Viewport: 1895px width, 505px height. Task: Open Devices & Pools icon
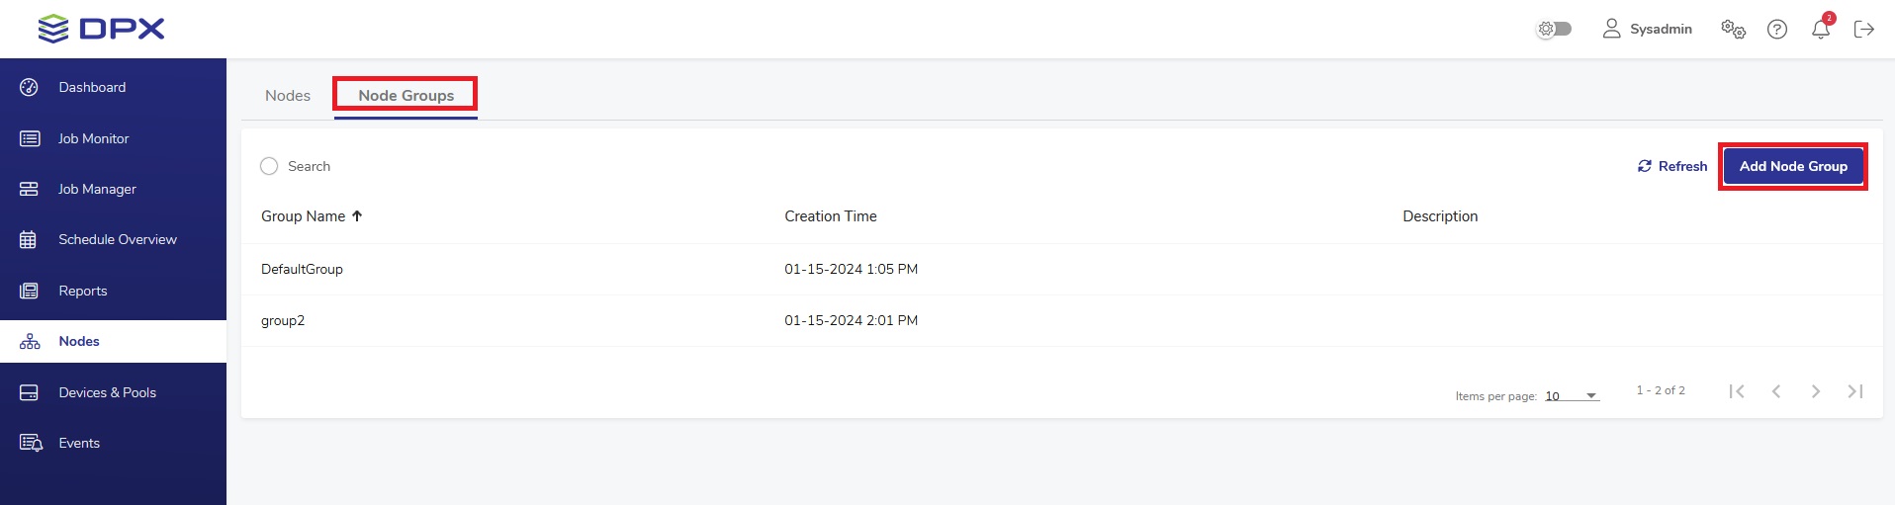pyautogui.click(x=29, y=392)
